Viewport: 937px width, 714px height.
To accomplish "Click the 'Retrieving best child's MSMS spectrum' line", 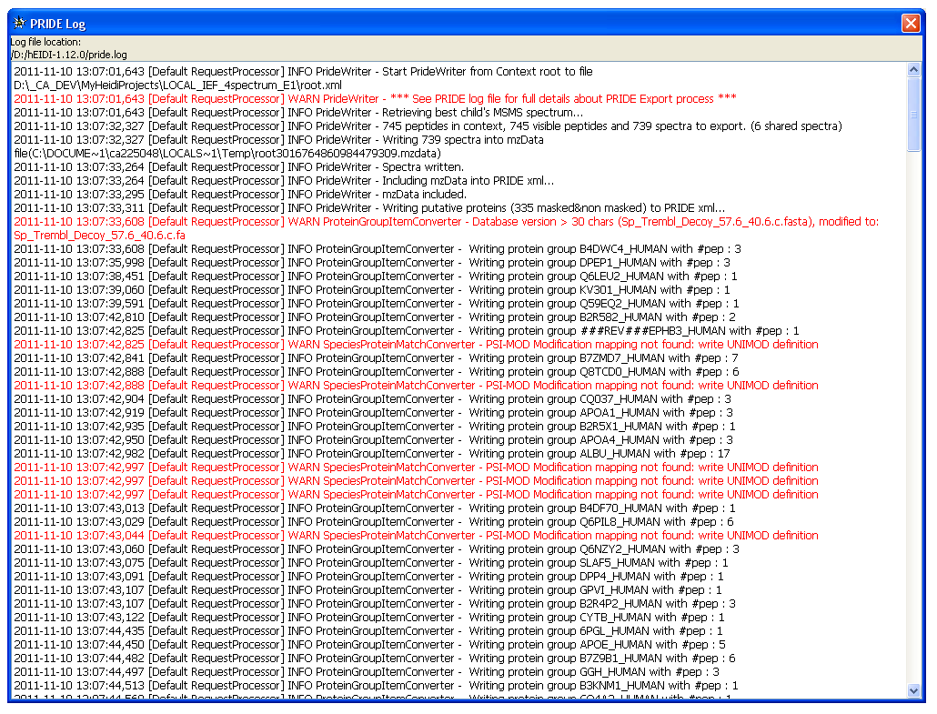I will click(298, 112).
